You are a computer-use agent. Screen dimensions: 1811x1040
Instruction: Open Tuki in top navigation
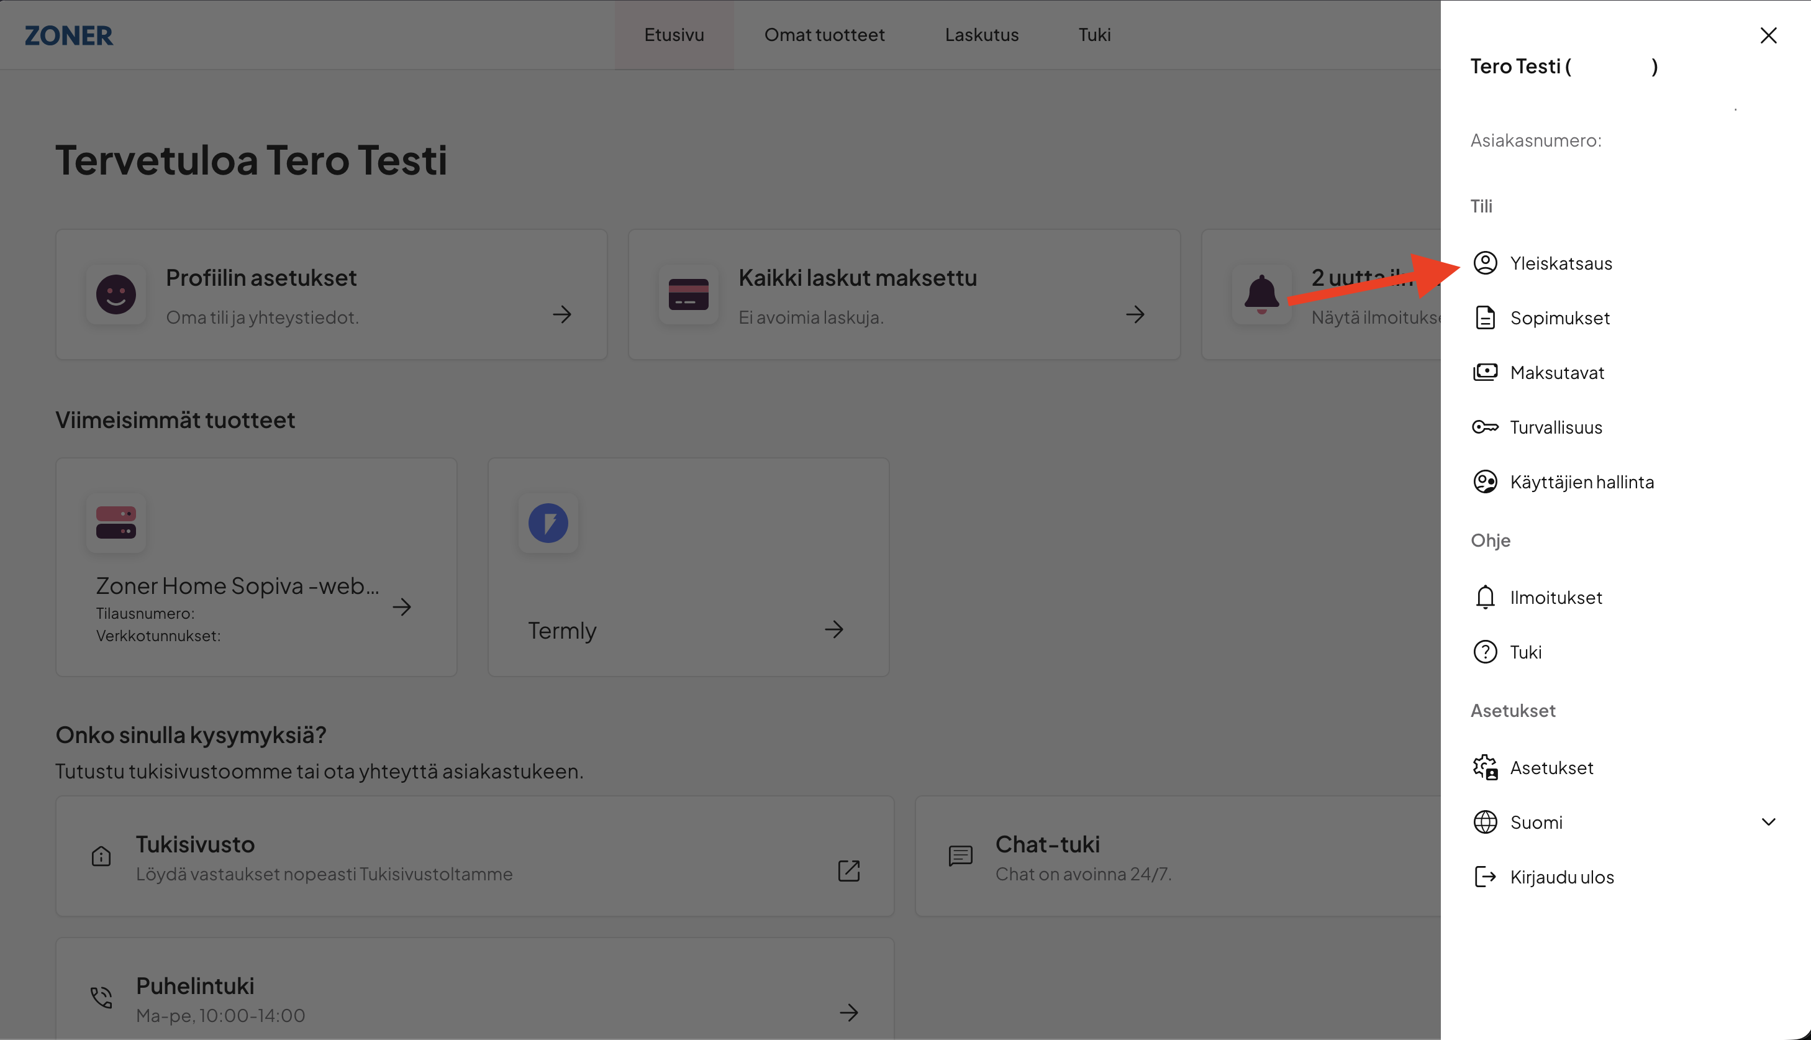tap(1094, 35)
